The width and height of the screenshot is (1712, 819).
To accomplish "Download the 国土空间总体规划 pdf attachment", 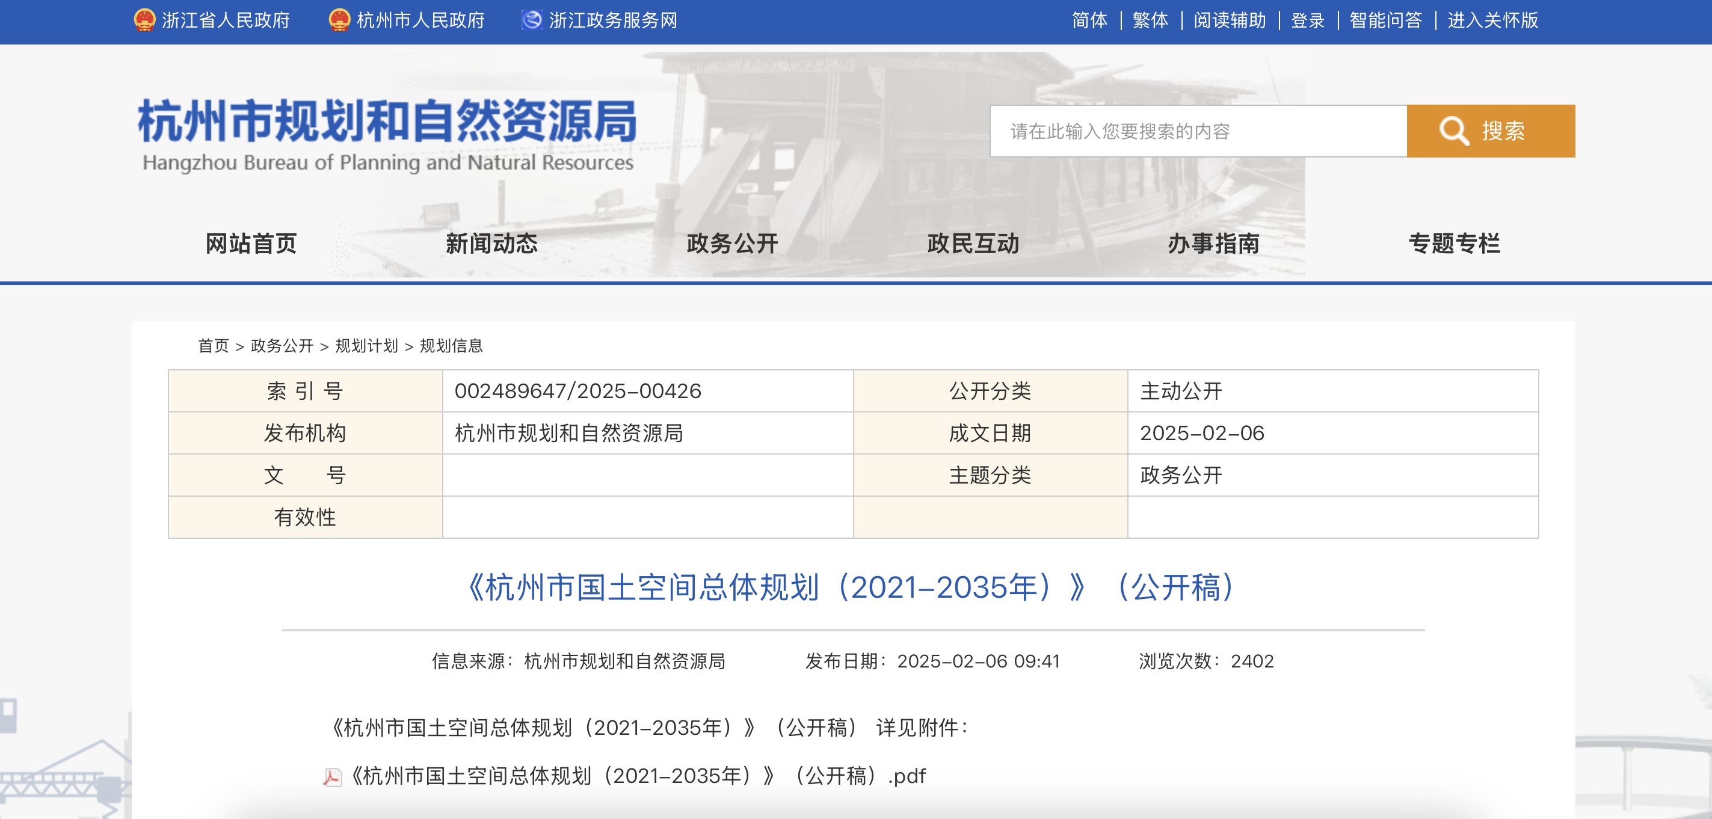I will point(638,776).
